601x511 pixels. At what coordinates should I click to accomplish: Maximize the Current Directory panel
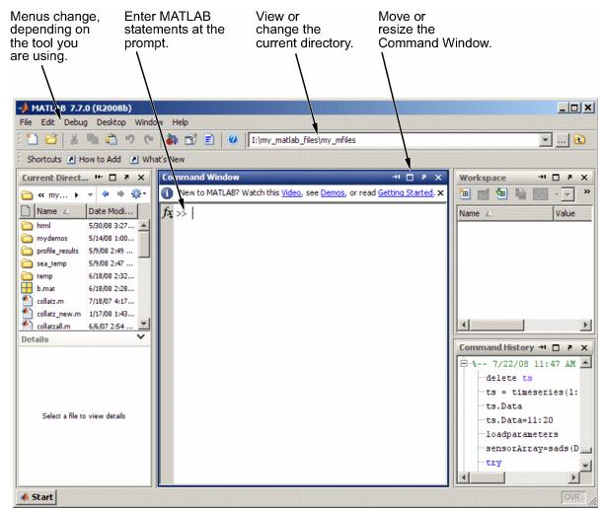click(x=113, y=178)
